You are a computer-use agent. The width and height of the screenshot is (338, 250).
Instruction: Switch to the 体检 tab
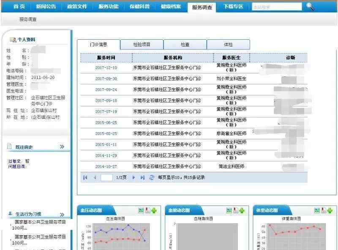tap(228, 44)
